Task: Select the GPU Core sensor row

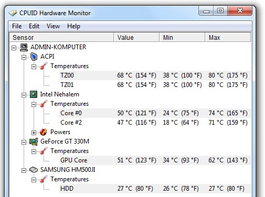Action: pos(155,160)
